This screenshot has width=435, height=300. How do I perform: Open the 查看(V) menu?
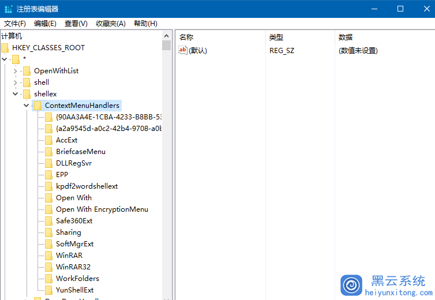(x=76, y=24)
